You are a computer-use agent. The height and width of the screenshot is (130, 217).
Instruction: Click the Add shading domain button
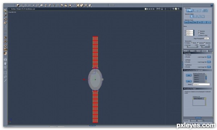click(189, 75)
